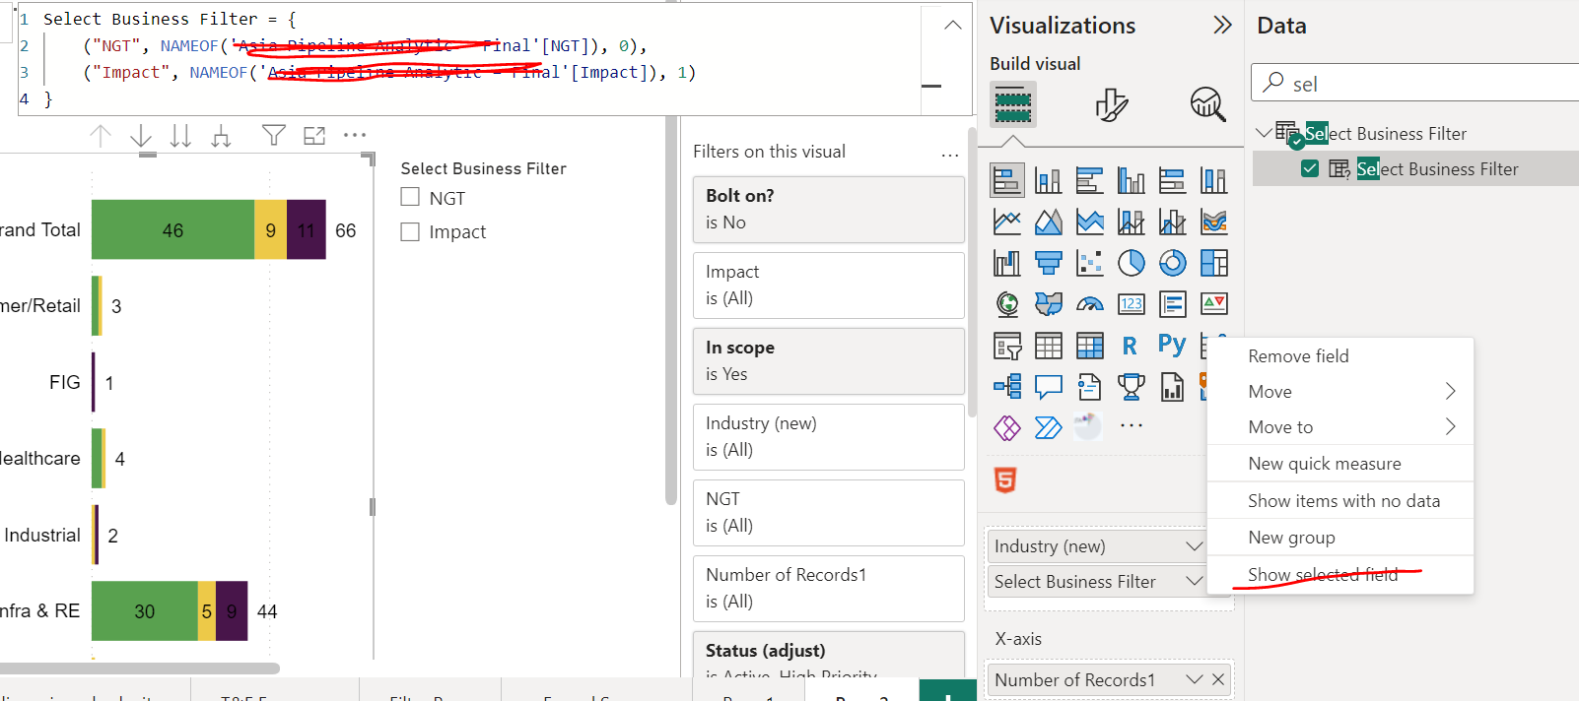Select the Power Apps visual

tap(1006, 428)
